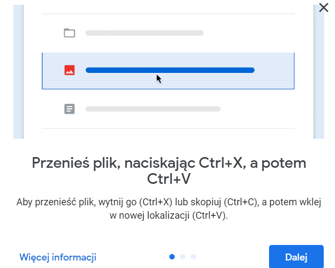Click the gray document file icon
This screenshot has height=268, width=335.
[70, 109]
